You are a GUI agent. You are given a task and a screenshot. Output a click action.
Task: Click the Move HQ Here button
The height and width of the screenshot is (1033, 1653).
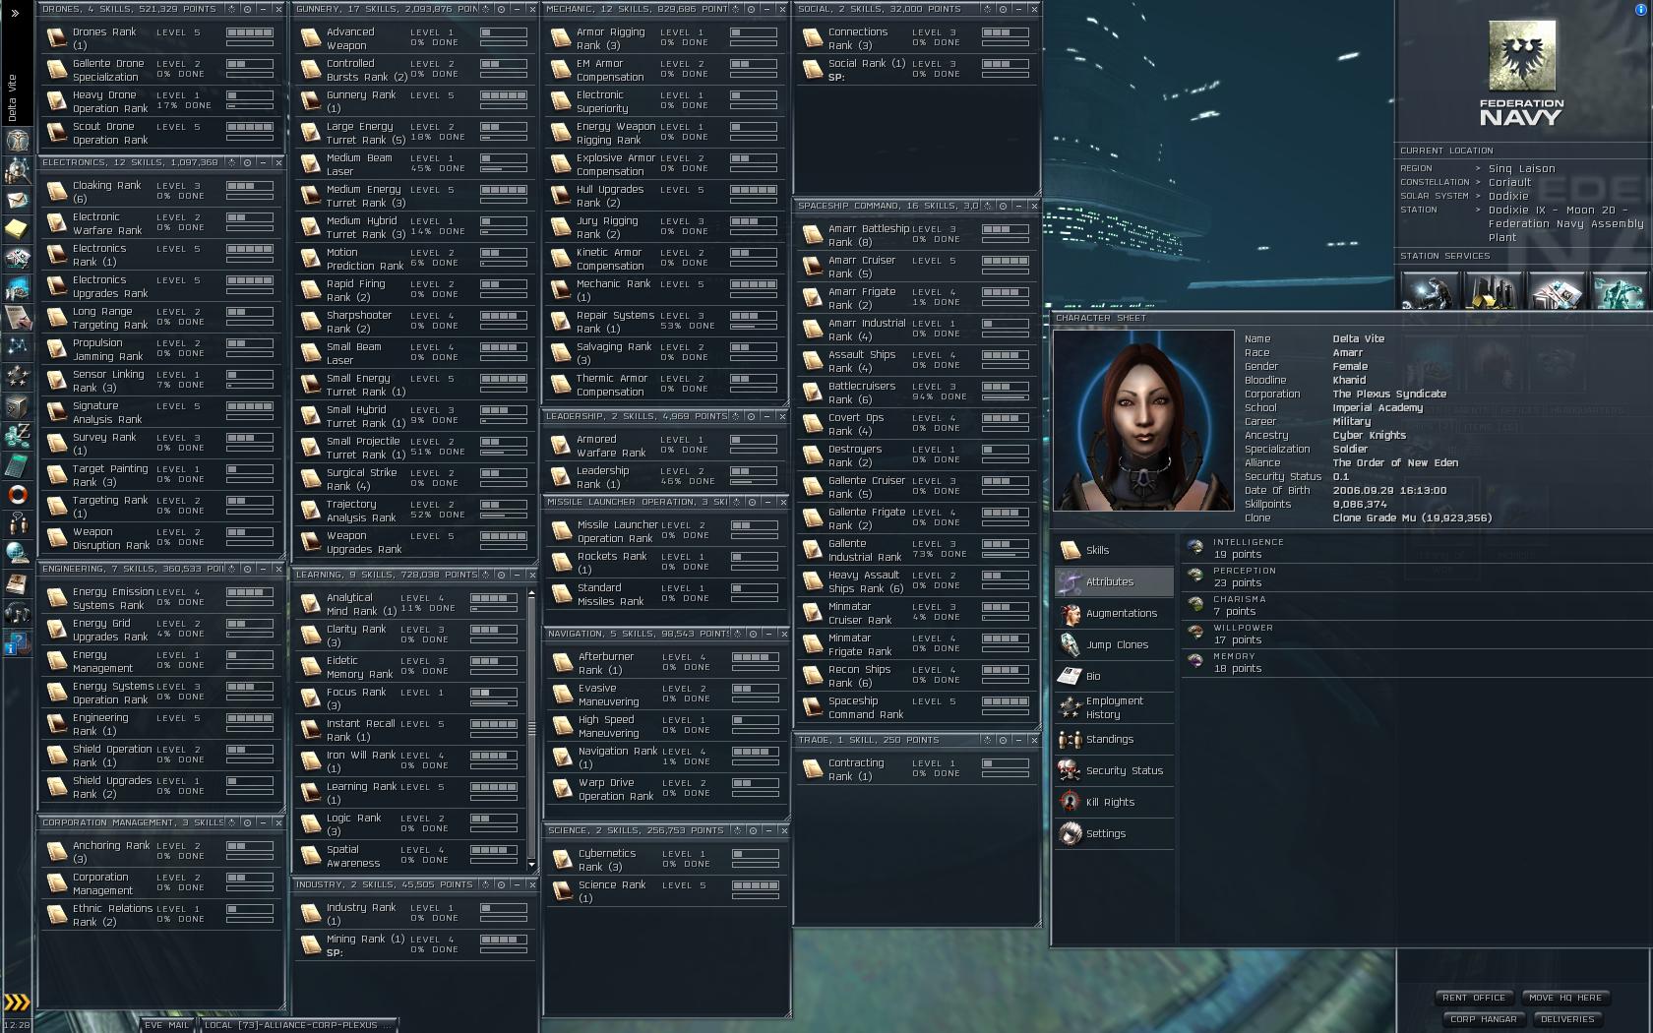coord(1565,998)
